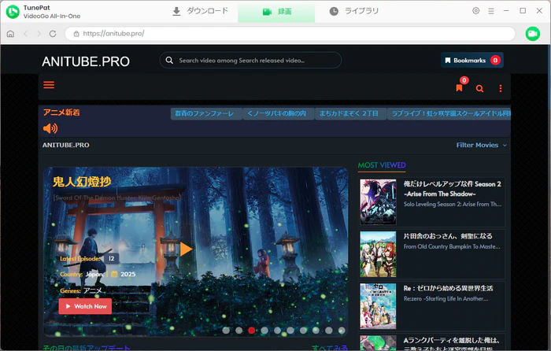Start recording with green camera button
The image size is (551, 351).
tap(533, 34)
